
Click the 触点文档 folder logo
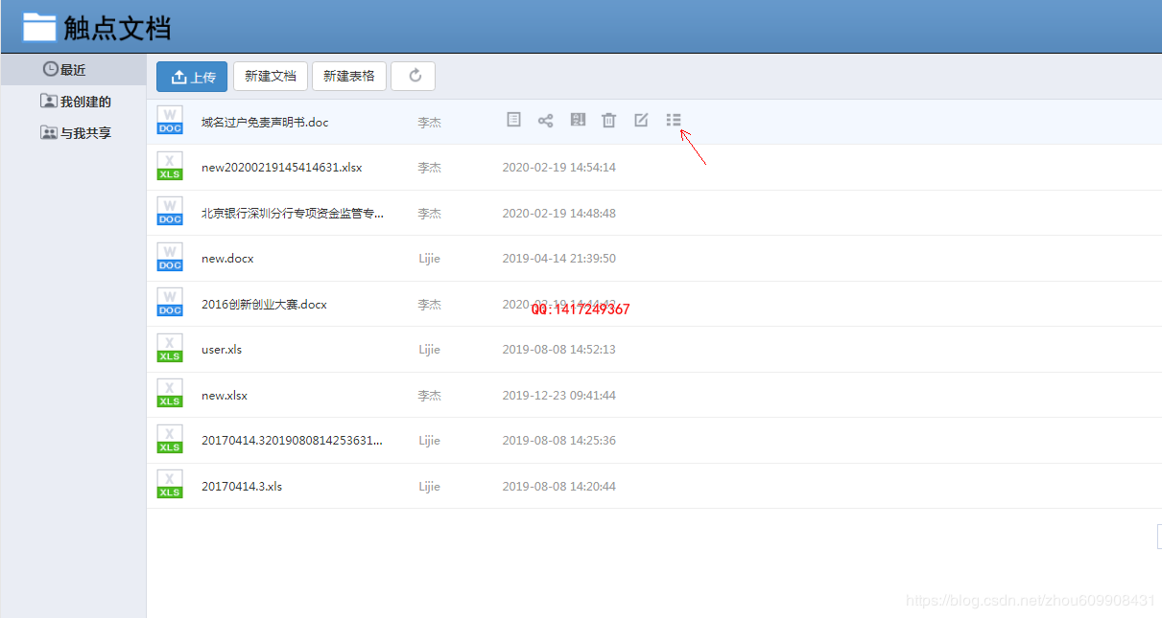click(x=39, y=27)
